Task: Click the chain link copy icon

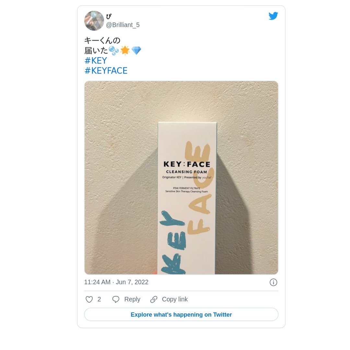Action: tap(154, 299)
